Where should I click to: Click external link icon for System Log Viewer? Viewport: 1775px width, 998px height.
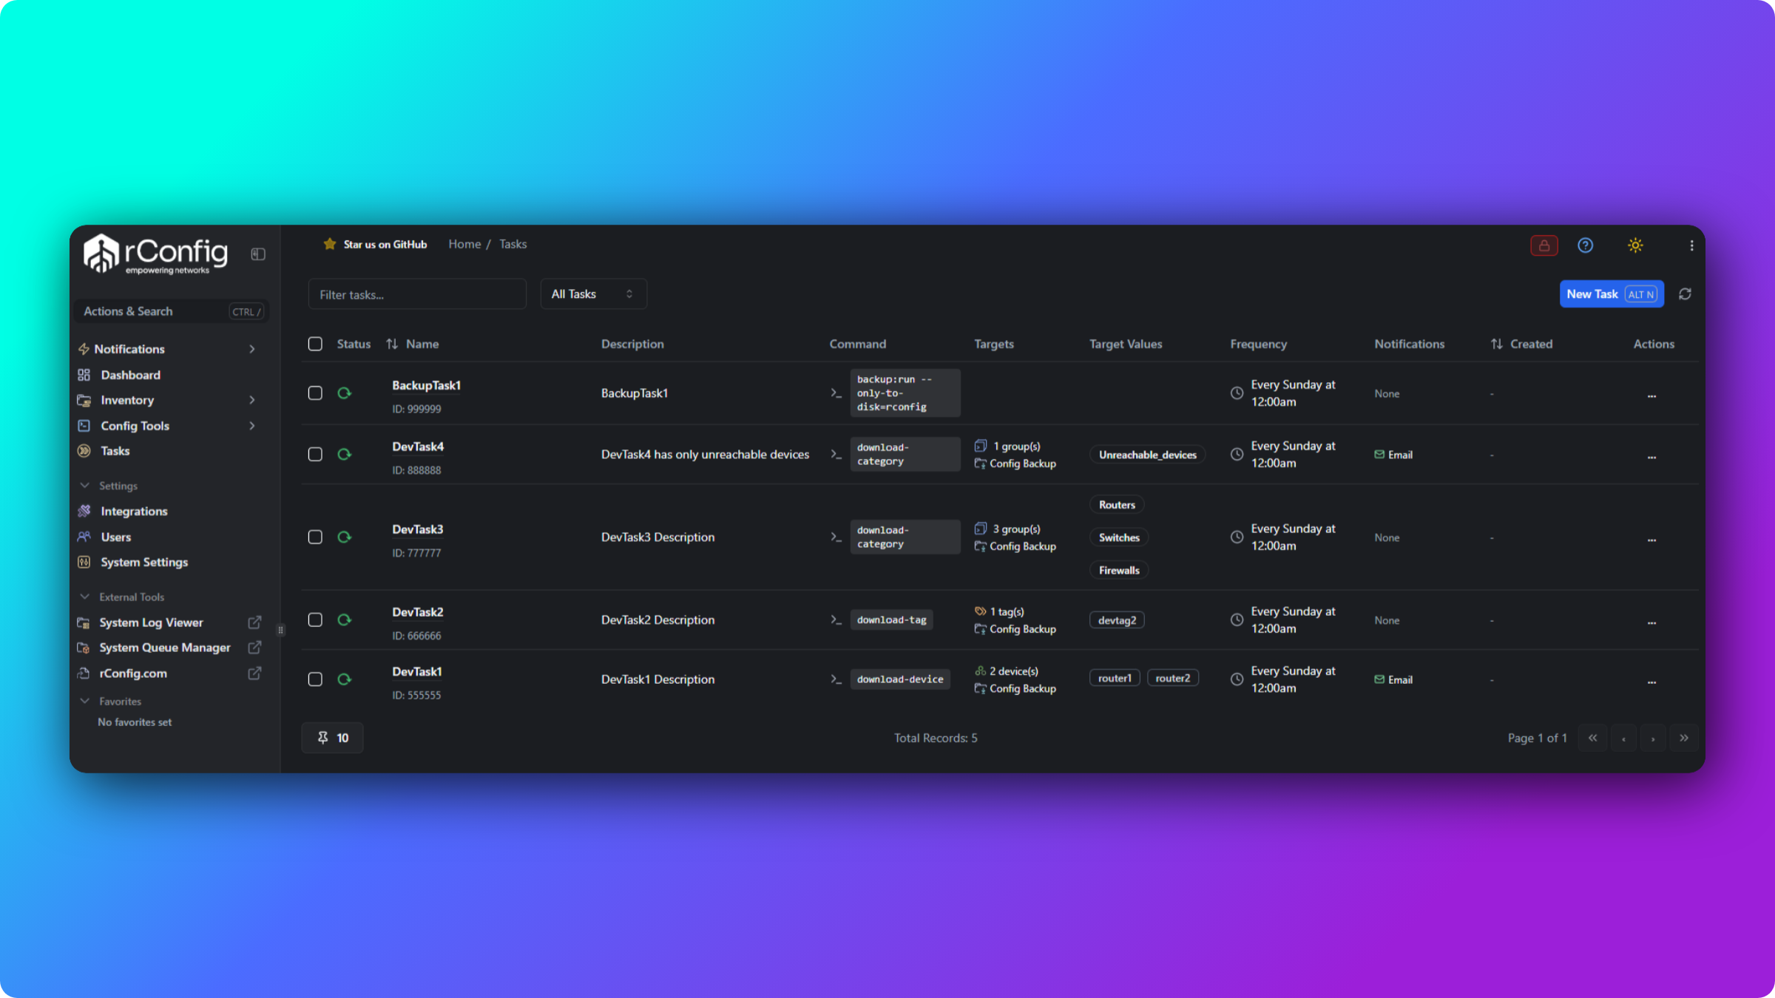[x=254, y=622]
